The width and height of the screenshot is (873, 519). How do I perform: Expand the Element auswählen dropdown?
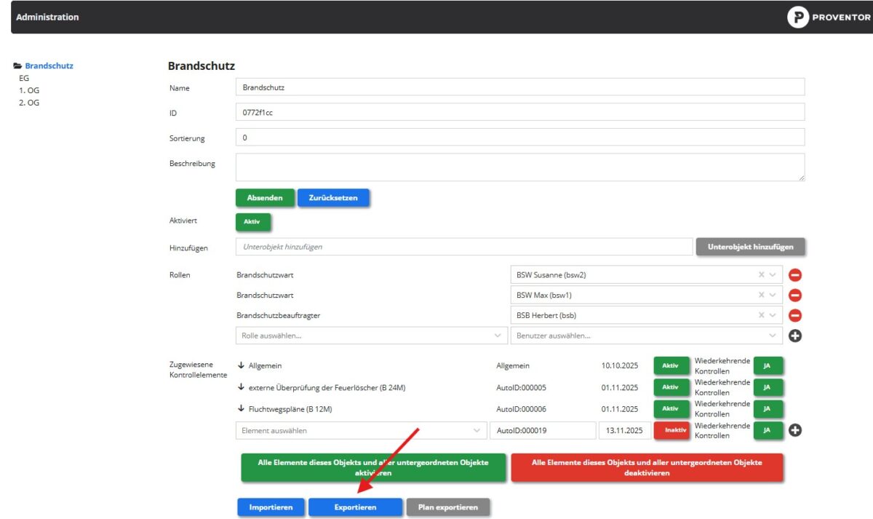coord(361,431)
